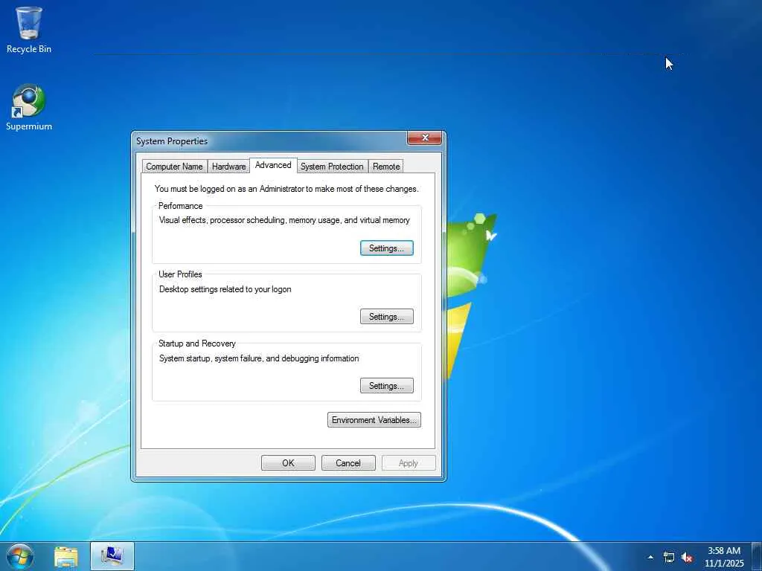Select the Supermium desktop shortcut
The width and height of the screenshot is (762, 571).
coord(29,108)
